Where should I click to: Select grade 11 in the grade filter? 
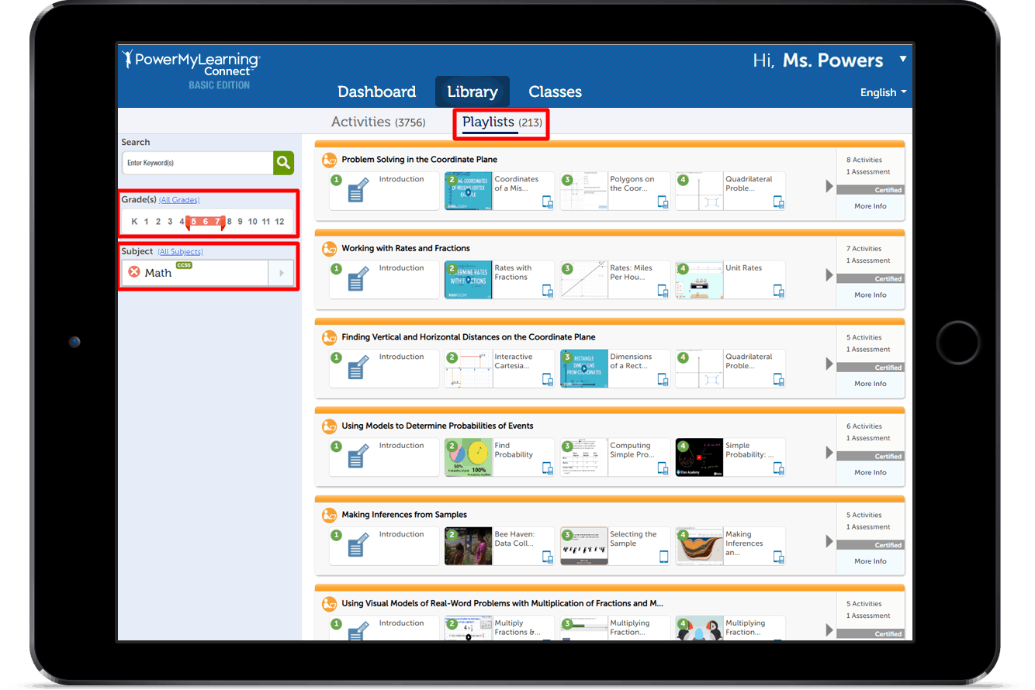coord(266,222)
